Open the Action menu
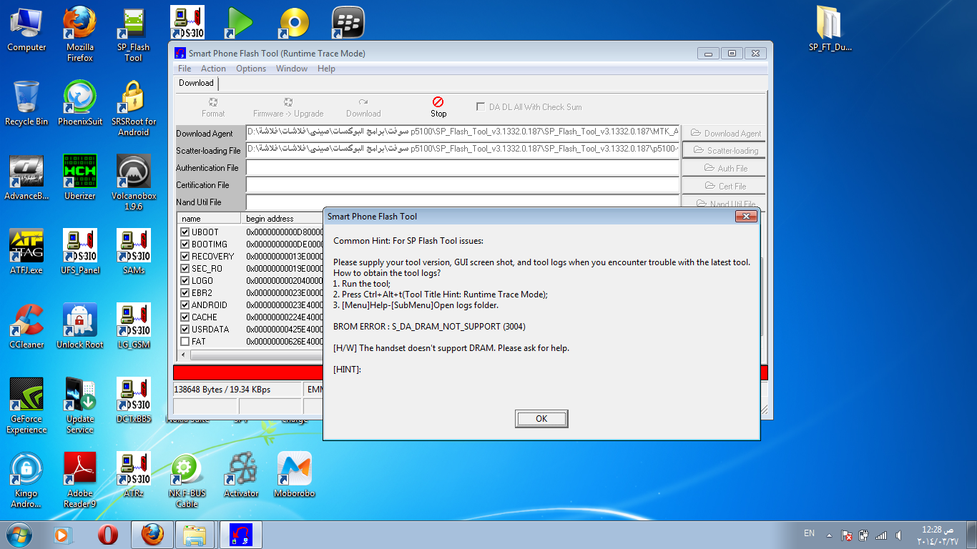Image resolution: width=977 pixels, height=549 pixels. point(213,69)
